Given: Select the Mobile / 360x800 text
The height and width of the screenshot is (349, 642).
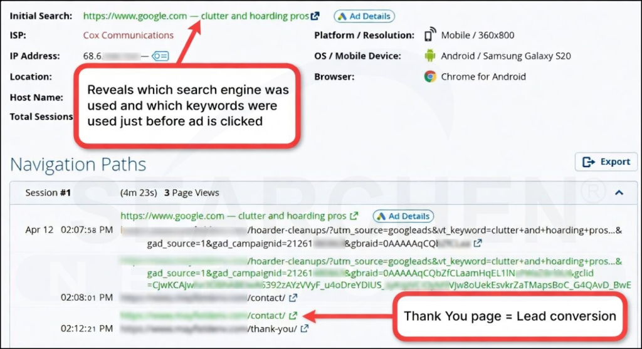Looking at the screenshot, I should click(477, 35).
